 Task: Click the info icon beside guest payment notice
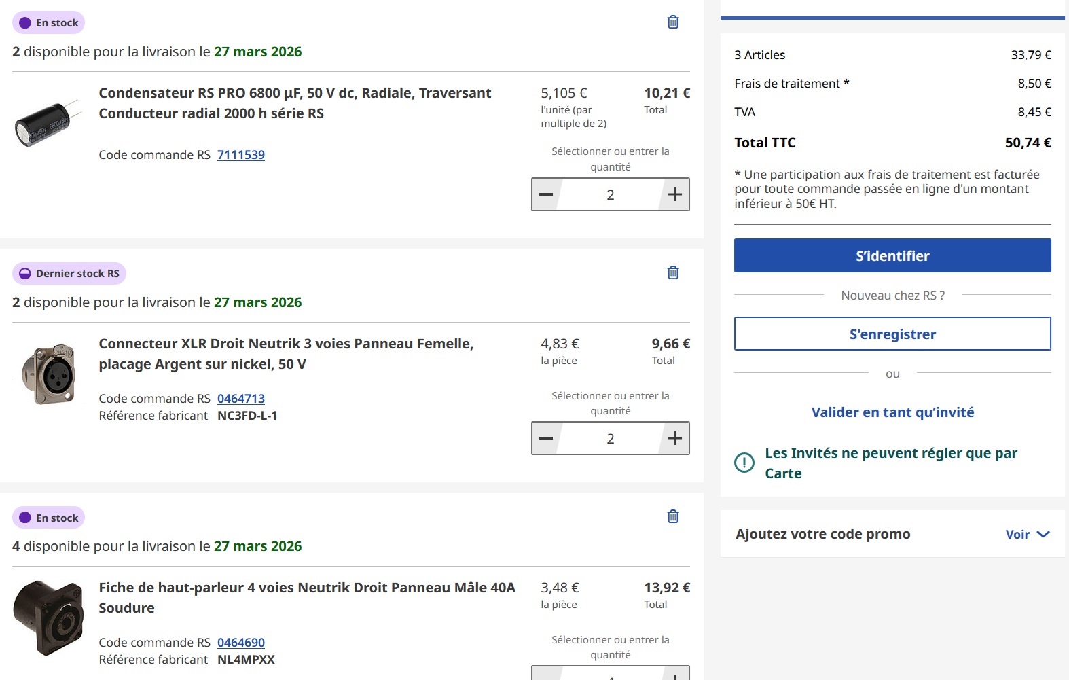744,463
